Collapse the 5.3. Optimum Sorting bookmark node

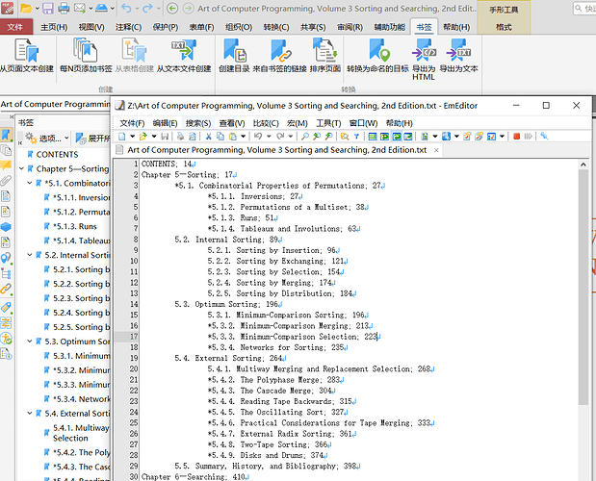point(30,341)
